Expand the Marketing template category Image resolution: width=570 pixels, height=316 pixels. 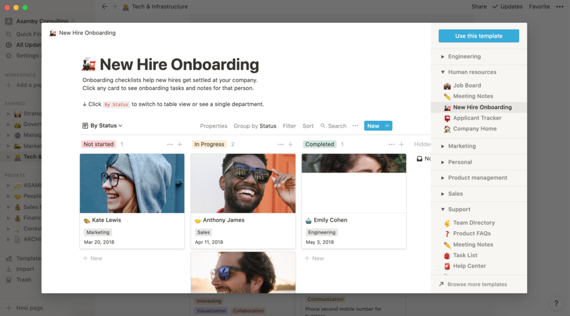tap(458, 146)
